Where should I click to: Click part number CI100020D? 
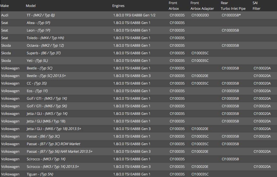coord(200,15)
